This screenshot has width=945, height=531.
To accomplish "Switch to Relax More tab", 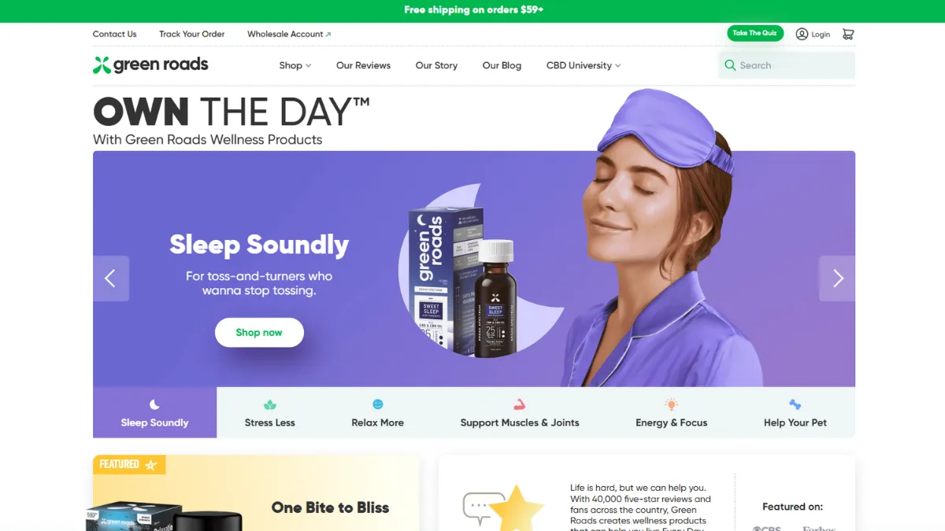I will 378,412.
